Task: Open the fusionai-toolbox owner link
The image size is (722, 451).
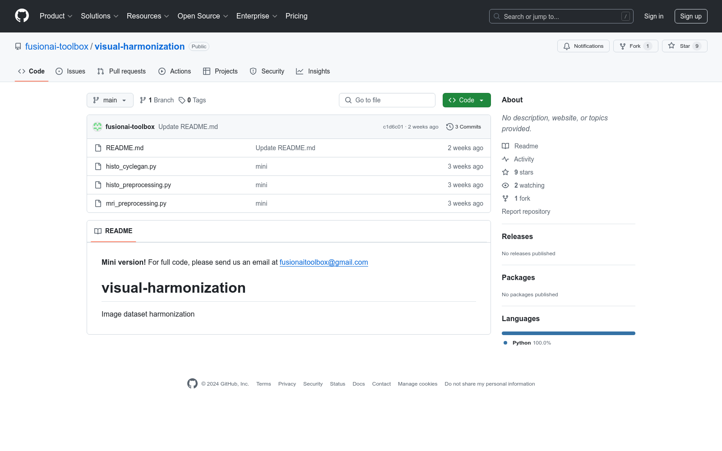Action: pyautogui.click(x=57, y=46)
